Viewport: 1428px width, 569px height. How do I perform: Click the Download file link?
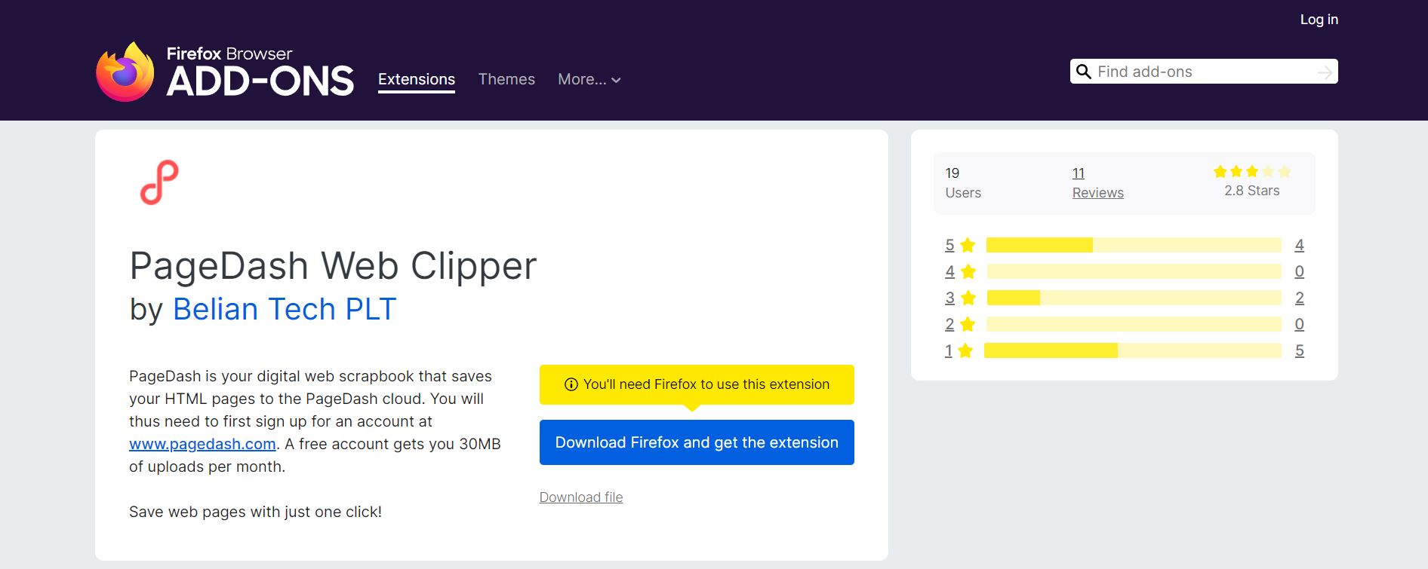pyautogui.click(x=581, y=497)
